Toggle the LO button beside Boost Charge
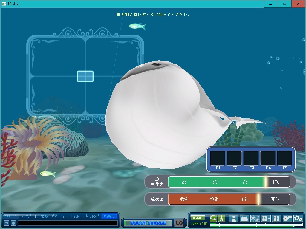 pos(179,223)
